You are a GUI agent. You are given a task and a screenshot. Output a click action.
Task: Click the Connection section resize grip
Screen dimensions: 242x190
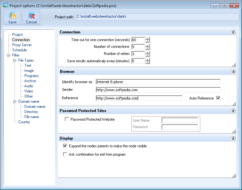point(234,65)
